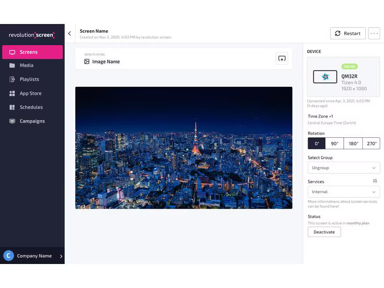
Task: Expand the Select Group Ungroup dropdown
Action: (344, 168)
